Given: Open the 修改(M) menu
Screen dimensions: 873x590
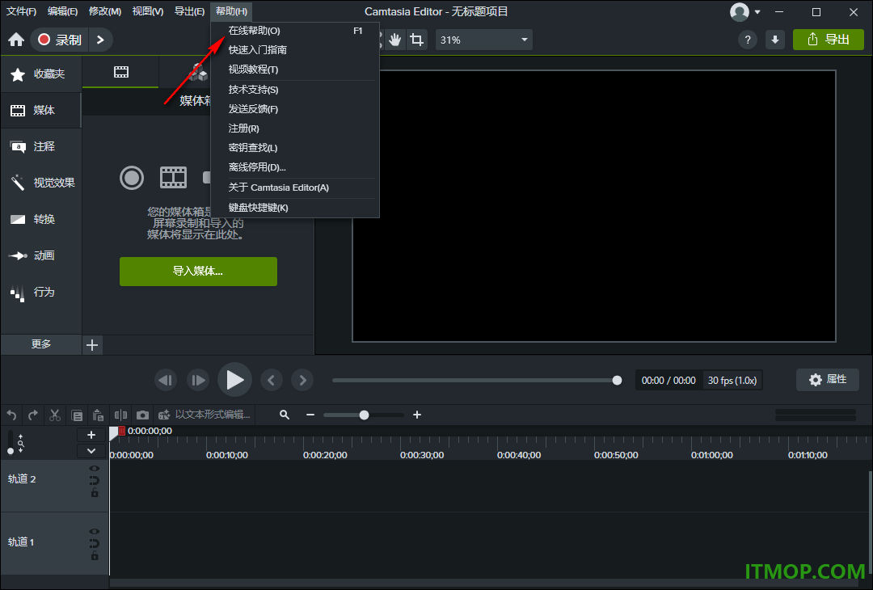Looking at the screenshot, I should coord(105,11).
